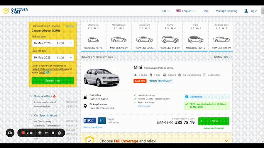
Task: Click the Volkswagen Polo car image
Action: 101,77
